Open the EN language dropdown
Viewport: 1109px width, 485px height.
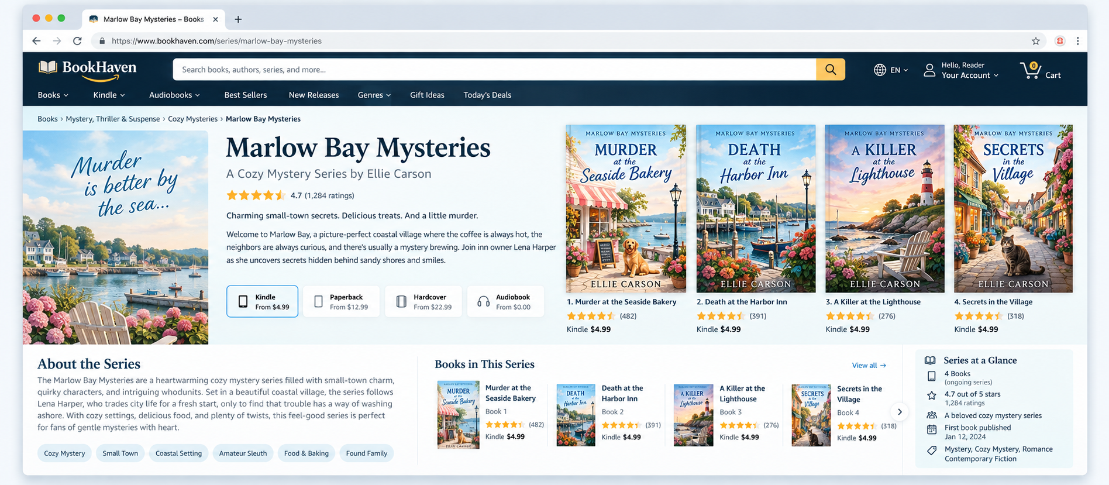coord(899,70)
